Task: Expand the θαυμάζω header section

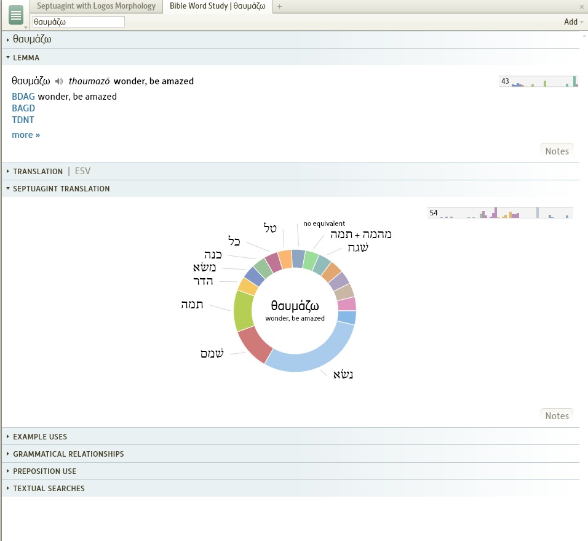Action: coord(8,39)
